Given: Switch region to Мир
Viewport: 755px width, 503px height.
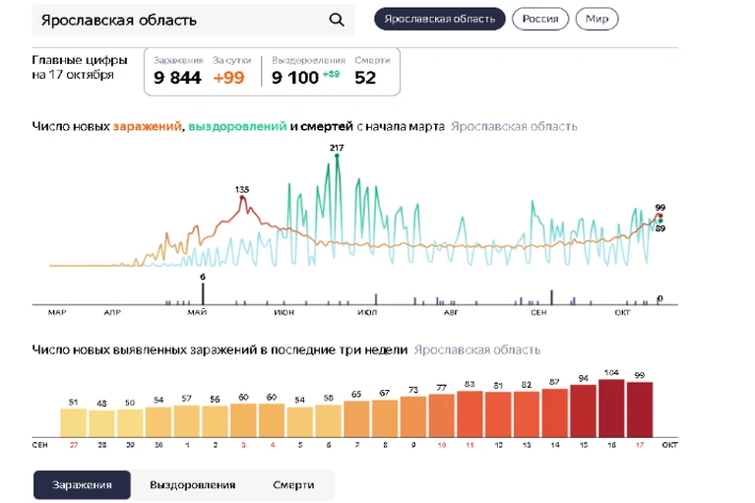Looking at the screenshot, I should (597, 19).
